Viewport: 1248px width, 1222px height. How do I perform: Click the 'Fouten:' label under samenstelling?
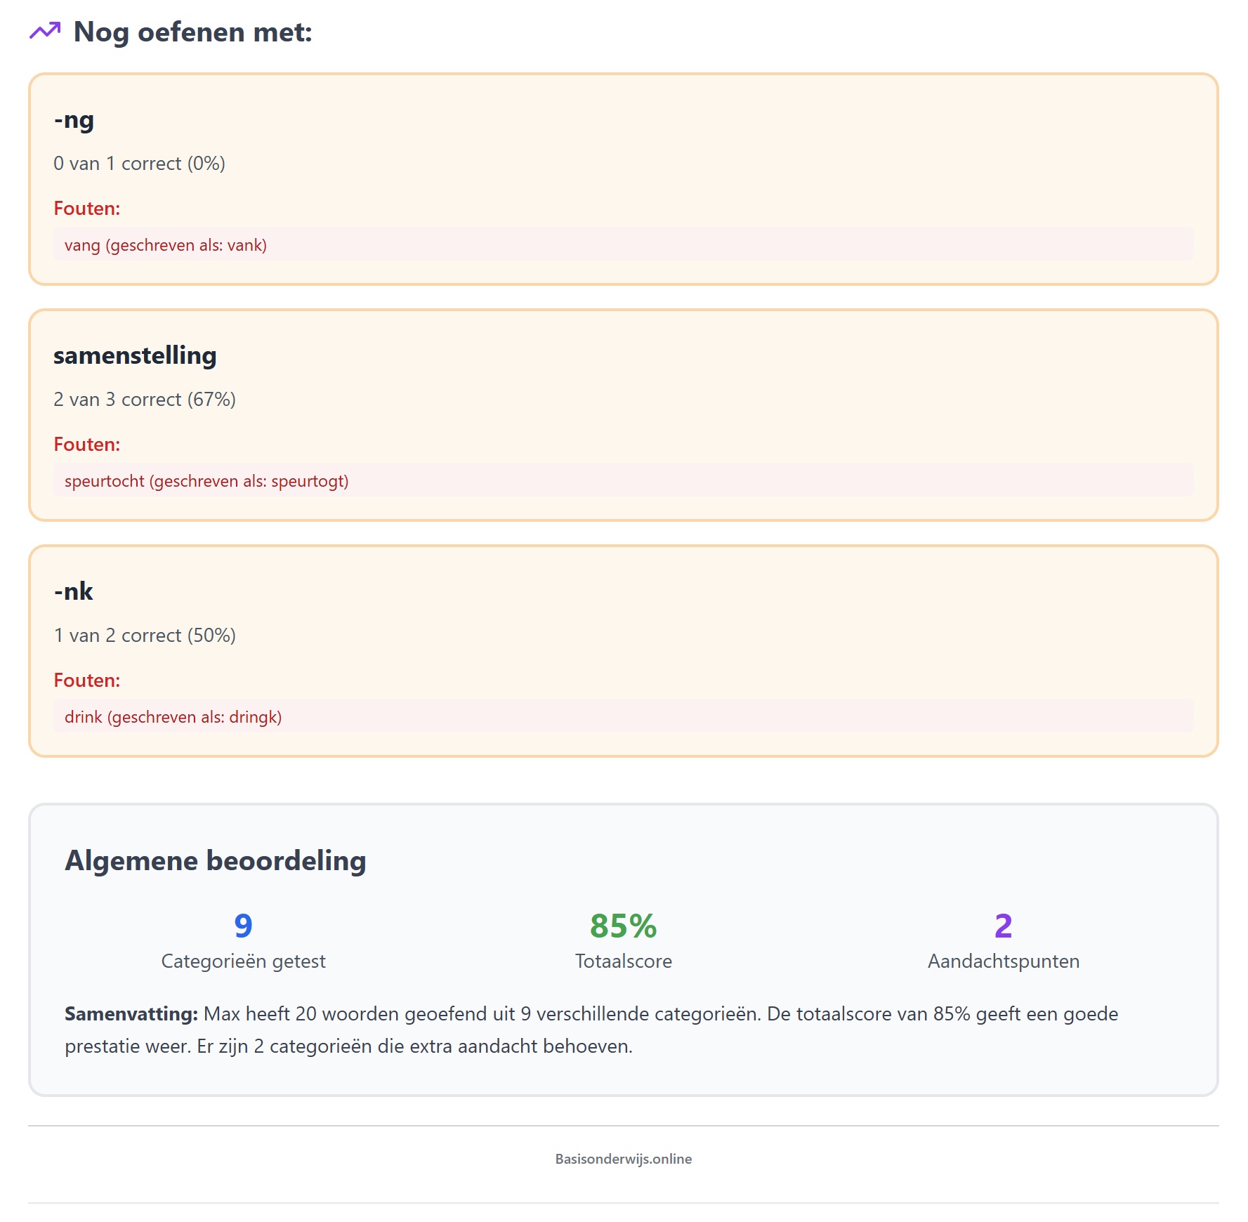coord(87,445)
